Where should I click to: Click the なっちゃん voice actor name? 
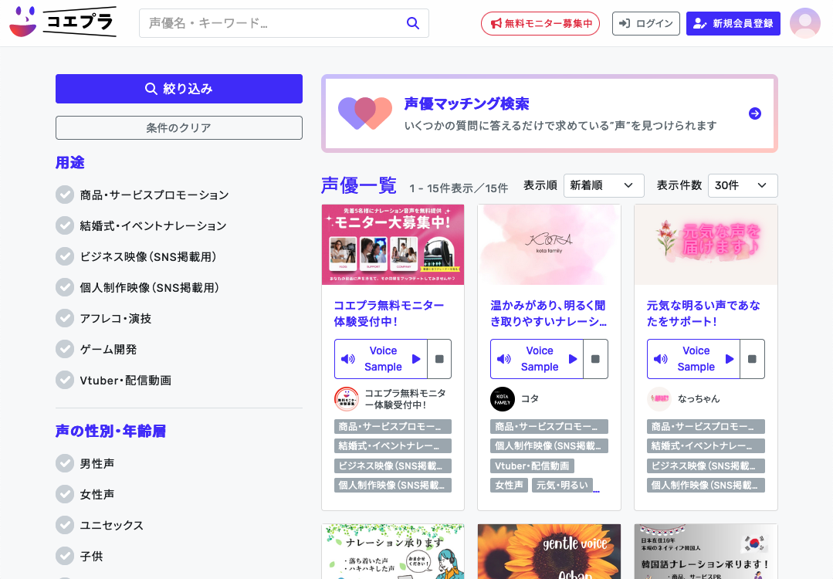699,398
